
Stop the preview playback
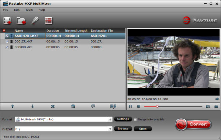(x=138, y=107)
